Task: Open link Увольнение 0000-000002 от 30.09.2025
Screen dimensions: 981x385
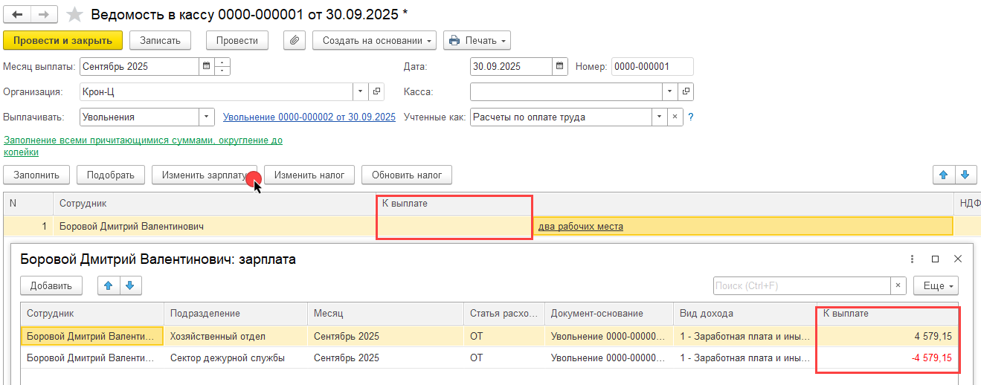Action: 309,117
